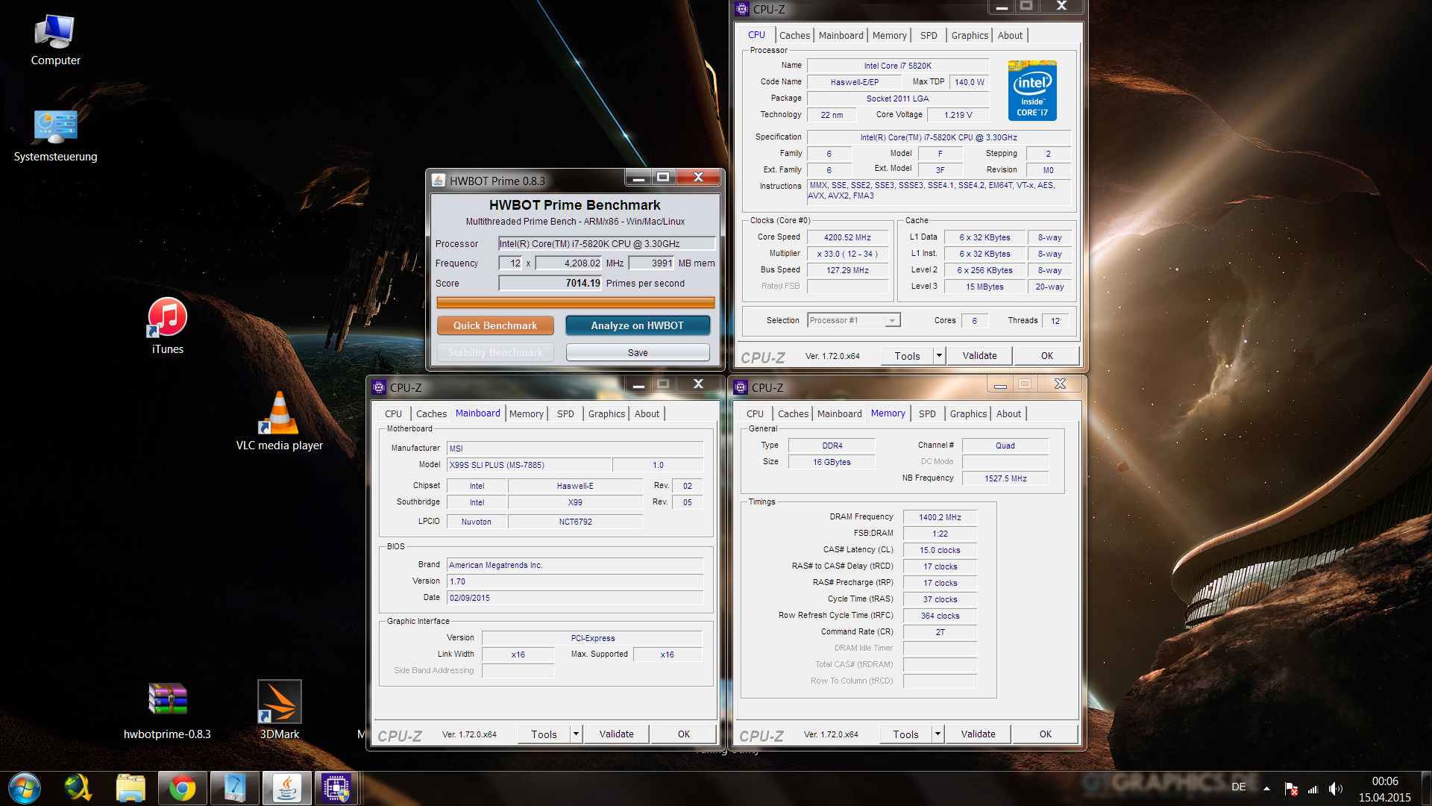
Task: Open About tab in Memory CPU-Z window
Action: click(1008, 413)
